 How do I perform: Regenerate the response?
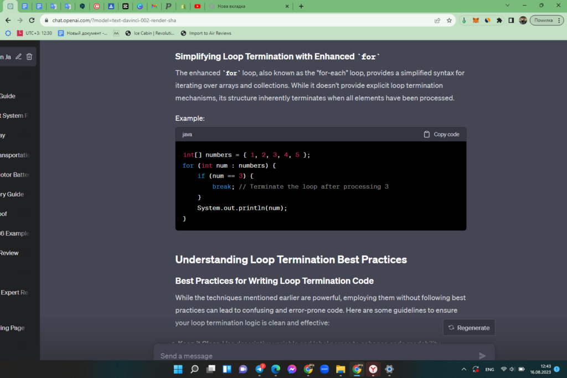[469, 328]
